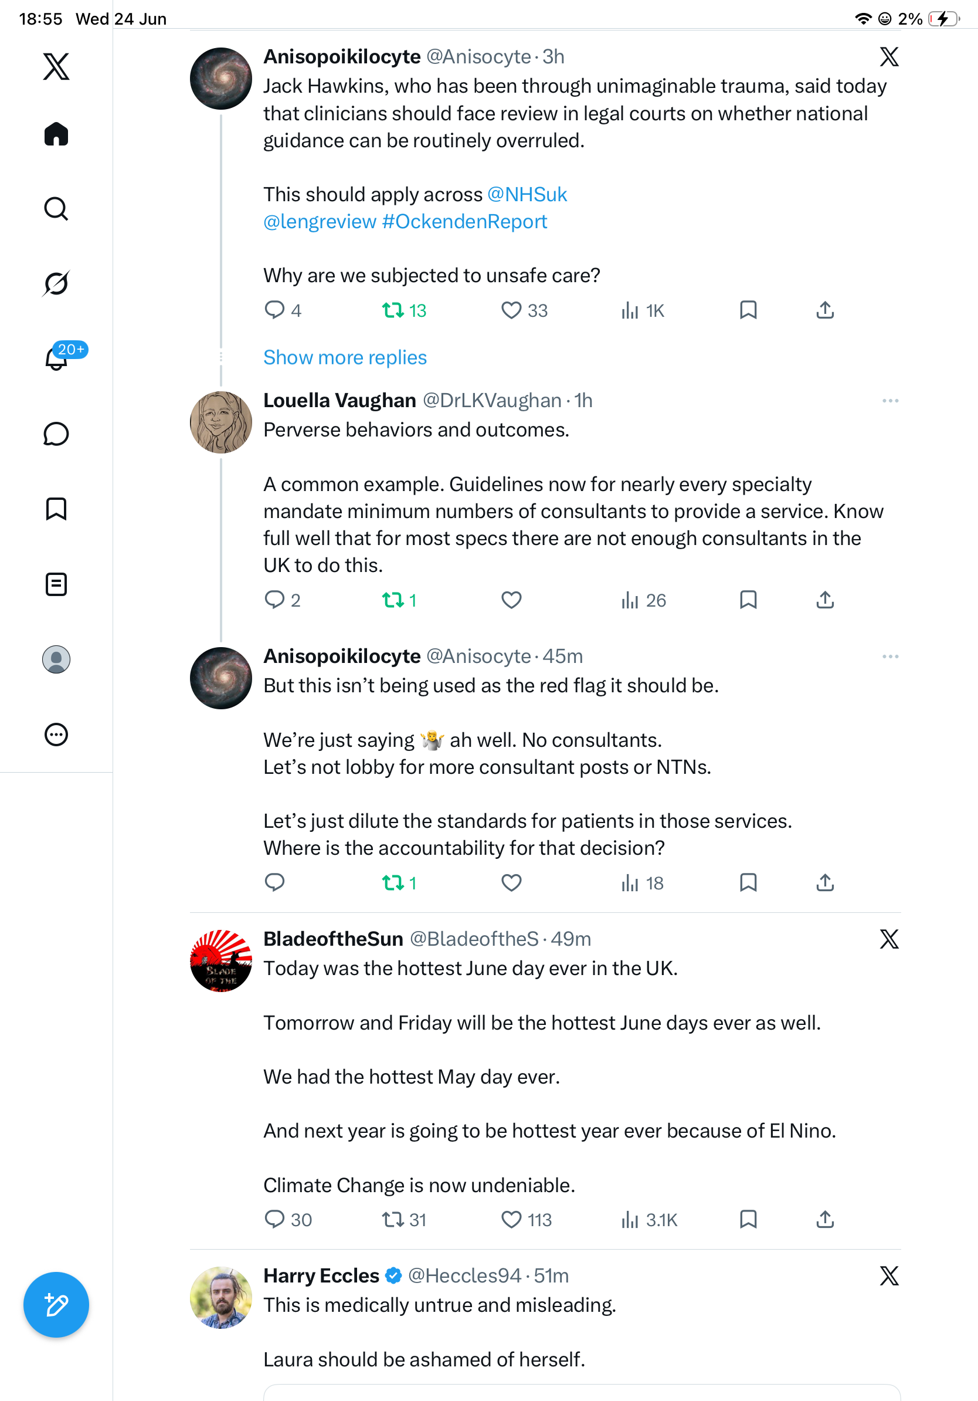Bookmark Louella Vaughan's reply
978x1401 pixels.
tap(748, 600)
